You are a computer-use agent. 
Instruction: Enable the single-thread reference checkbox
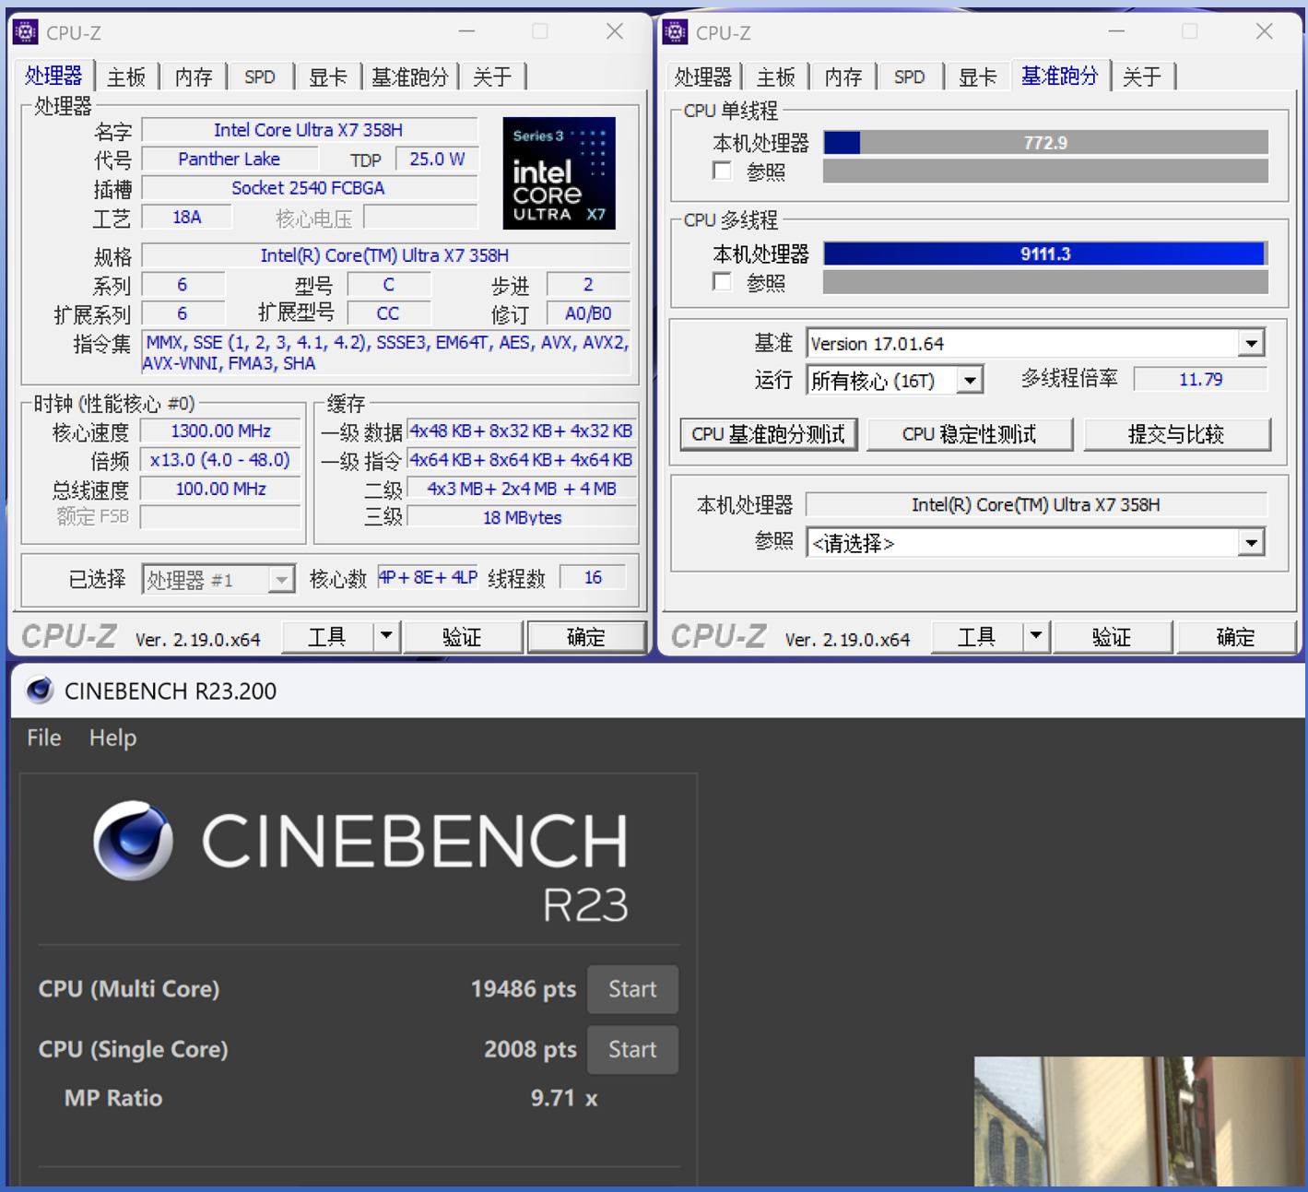tap(723, 171)
